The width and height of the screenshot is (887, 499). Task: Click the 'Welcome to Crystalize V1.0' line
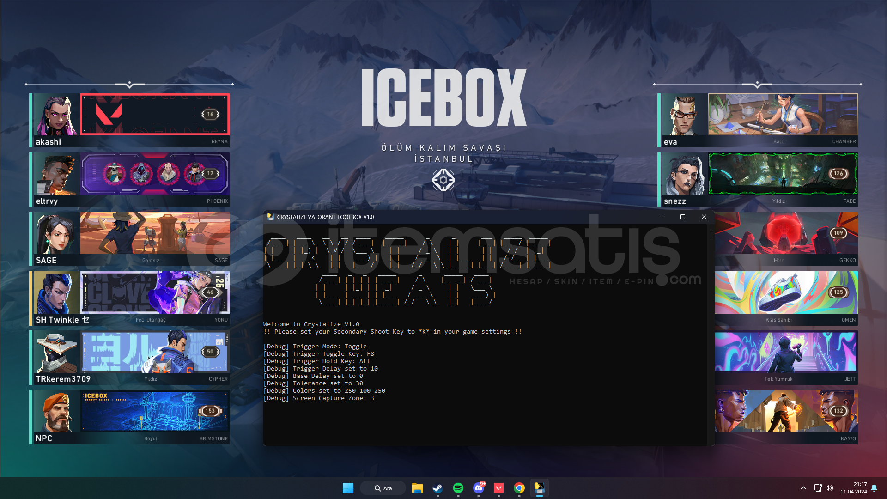click(x=311, y=324)
